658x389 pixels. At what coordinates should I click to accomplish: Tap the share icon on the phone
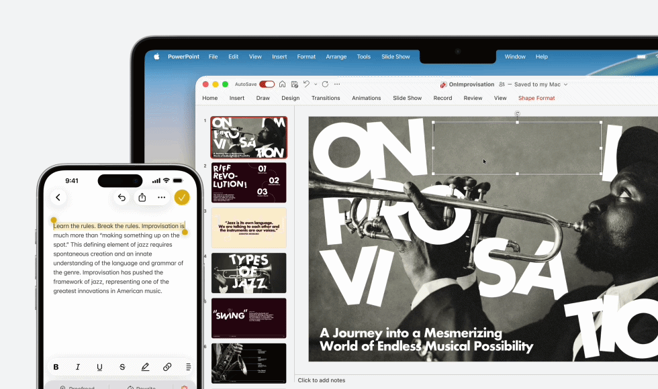pos(142,197)
